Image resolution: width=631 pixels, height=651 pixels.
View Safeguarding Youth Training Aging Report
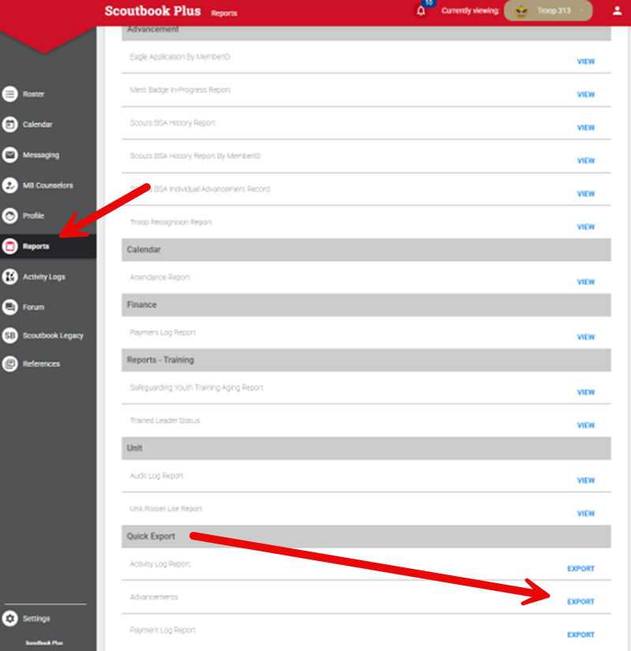pos(586,392)
